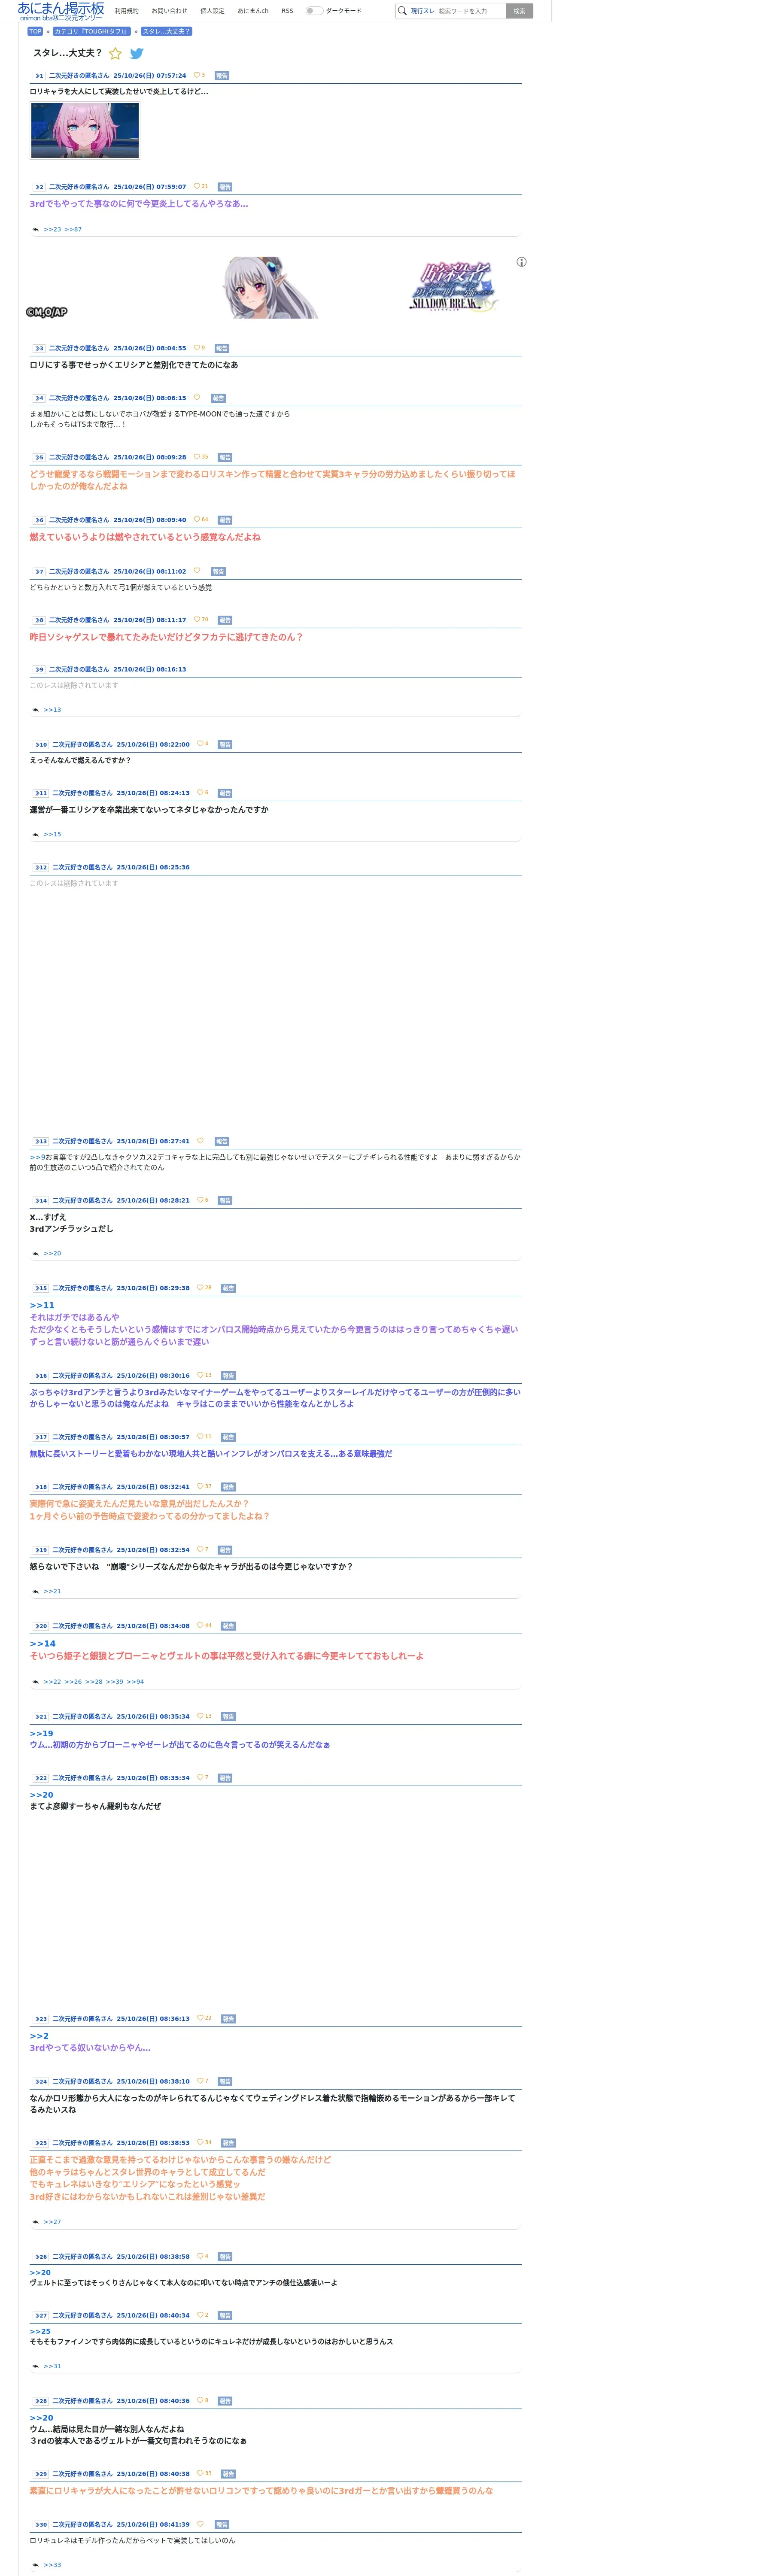Screen dimensions: 778x2576
Task: Open the カテゴリ『TOUGH(タフ)』 breadcrumb
Action: point(92,31)
